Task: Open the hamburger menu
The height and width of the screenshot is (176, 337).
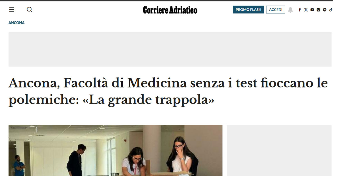Action: pyautogui.click(x=12, y=10)
